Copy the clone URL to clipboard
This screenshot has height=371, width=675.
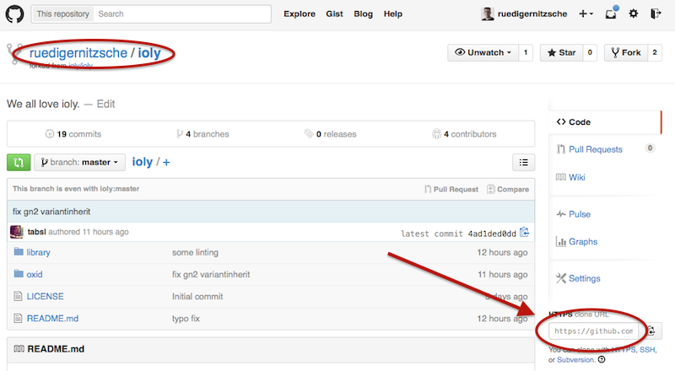pos(651,331)
